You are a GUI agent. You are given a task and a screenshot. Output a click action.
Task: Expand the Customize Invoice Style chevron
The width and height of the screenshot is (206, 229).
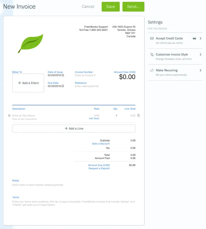[x=201, y=55]
